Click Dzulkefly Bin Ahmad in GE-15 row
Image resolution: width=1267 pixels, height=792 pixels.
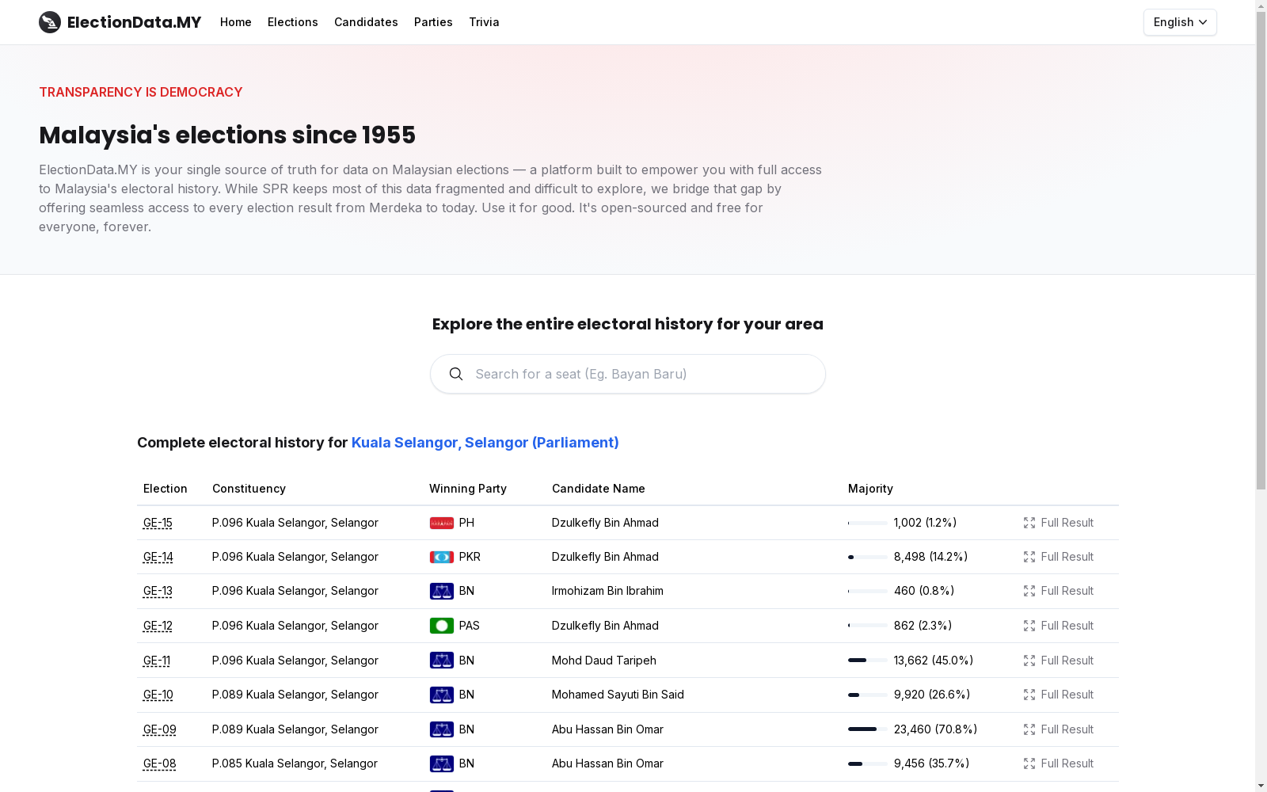605,523
